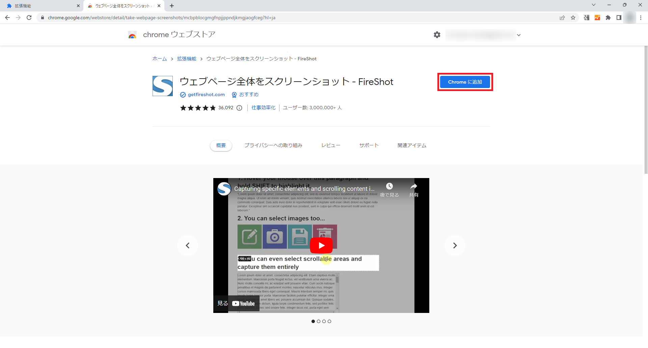Reload the current page
This screenshot has height=348, width=648.
pos(29,18)
